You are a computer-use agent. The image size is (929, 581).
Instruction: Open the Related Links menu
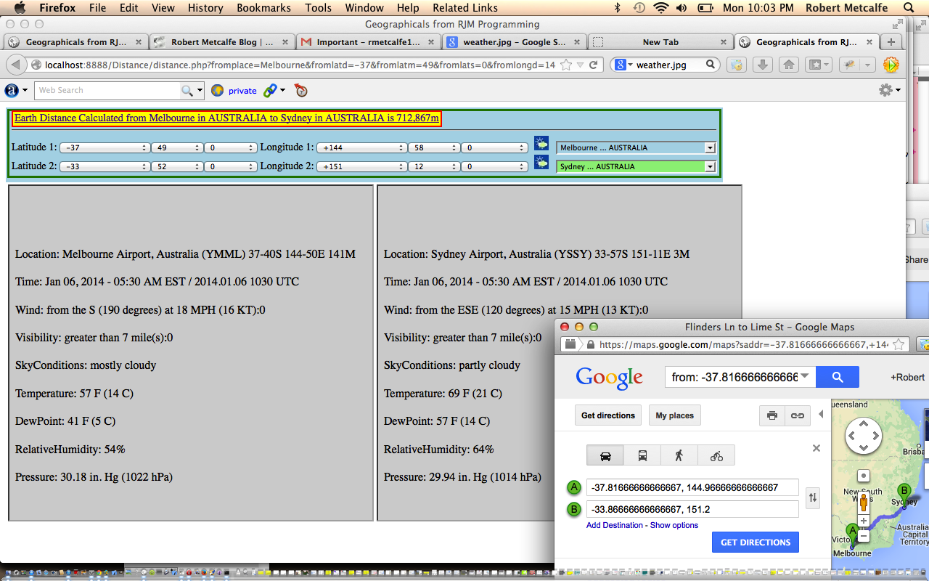465,8
